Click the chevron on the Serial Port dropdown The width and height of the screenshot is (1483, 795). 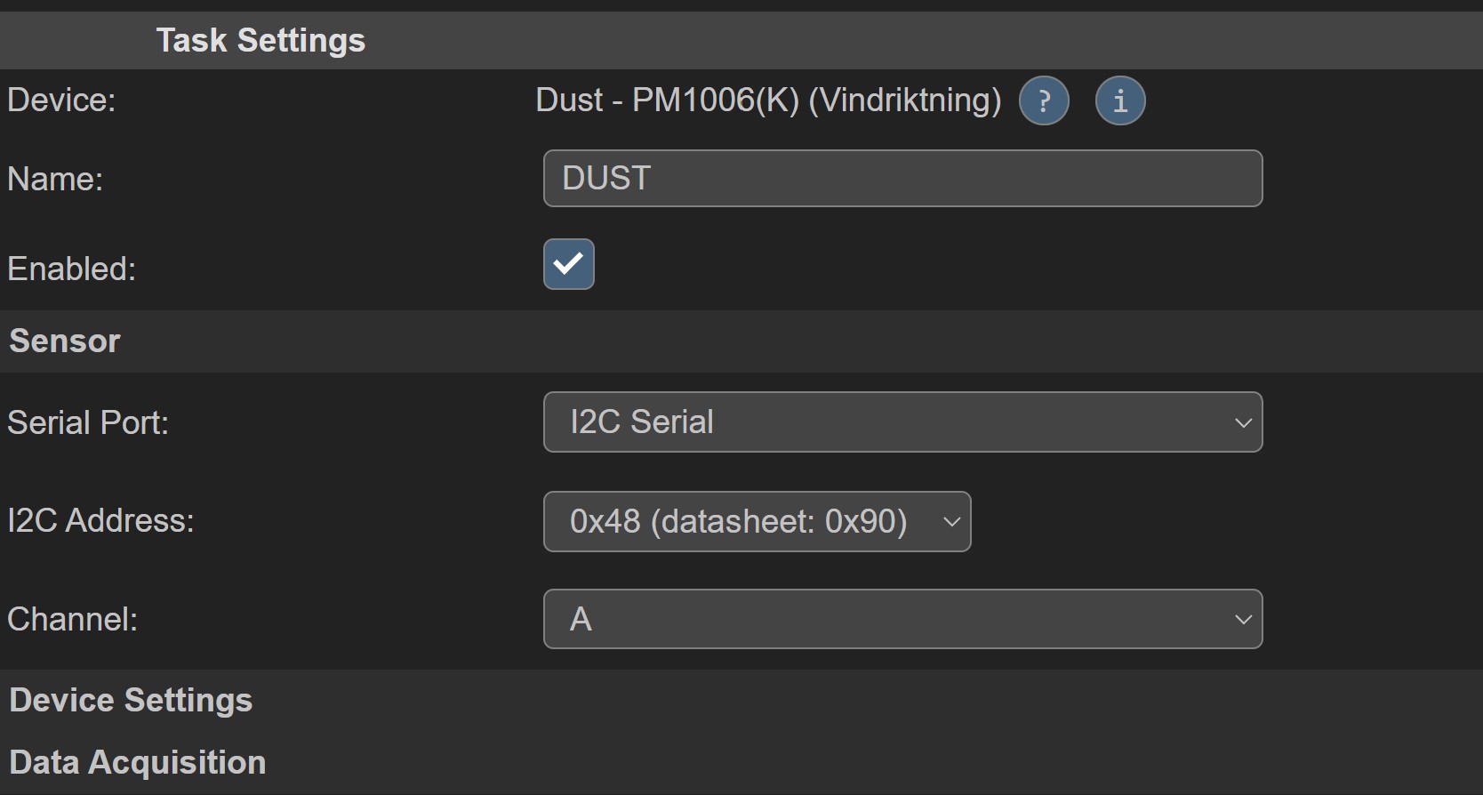coord(1242,422)
